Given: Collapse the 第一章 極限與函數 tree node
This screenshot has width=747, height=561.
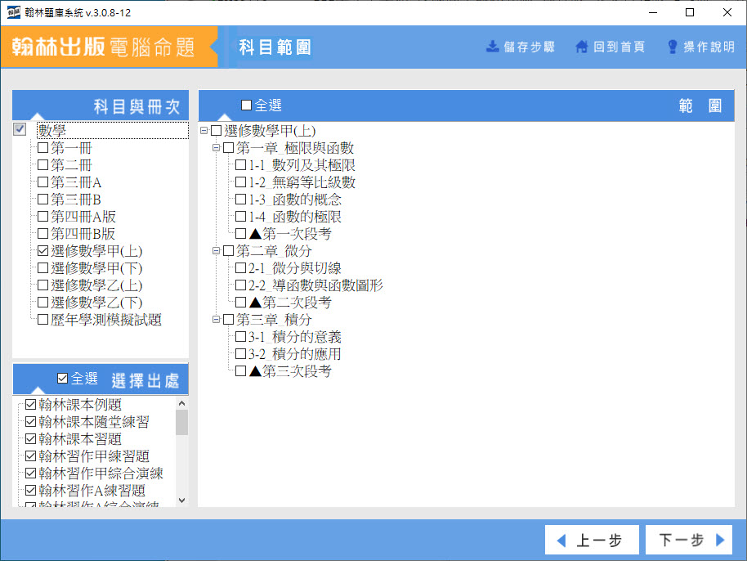Looking at the screenshot, I should (x=217, y=148).
